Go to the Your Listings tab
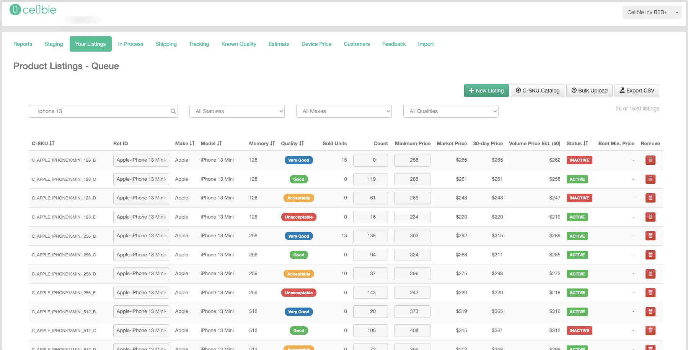The image size is (688, 350). (91, 44)
